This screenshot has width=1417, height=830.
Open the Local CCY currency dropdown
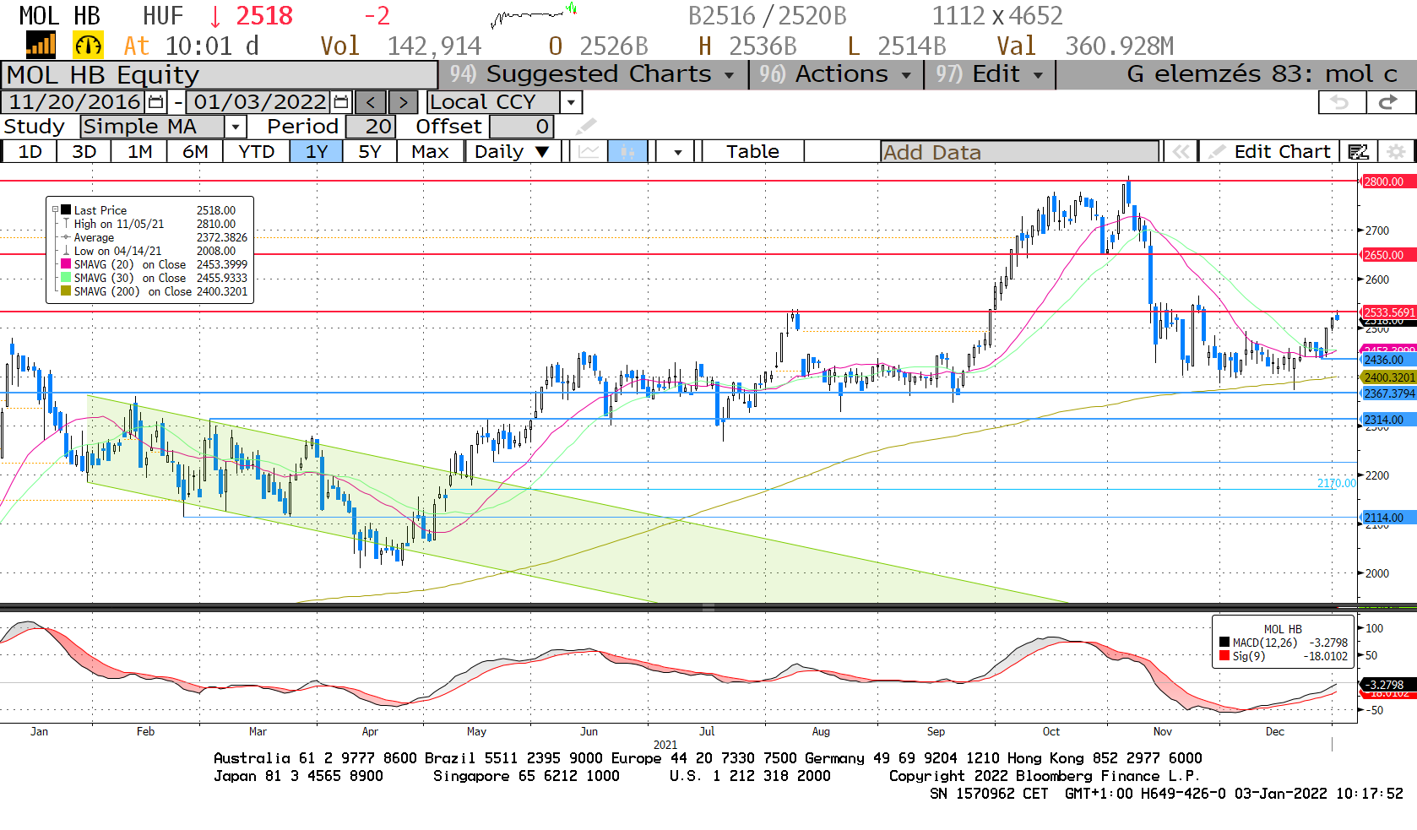click(572, 102)
